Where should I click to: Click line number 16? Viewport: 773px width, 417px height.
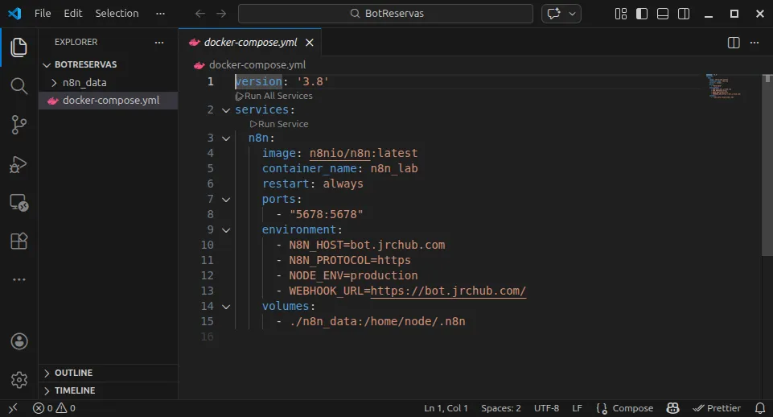click(207, 336)
